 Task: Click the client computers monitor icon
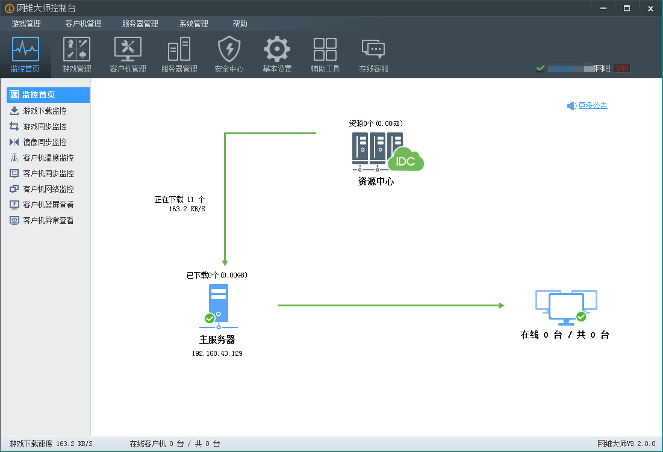(x=566, y=307)
